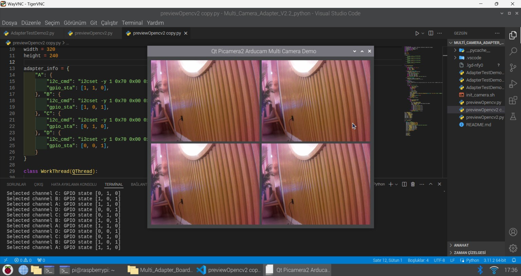Split the editor to the side
521x276 pixels.
pos(431,33)
